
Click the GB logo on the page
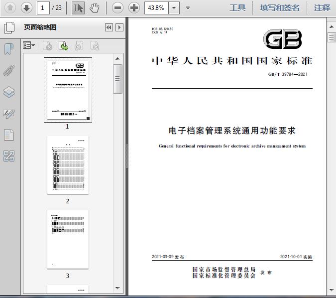[282, 39]
